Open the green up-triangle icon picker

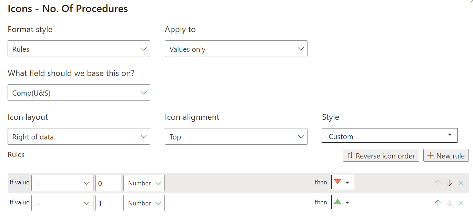coord(343,202)
